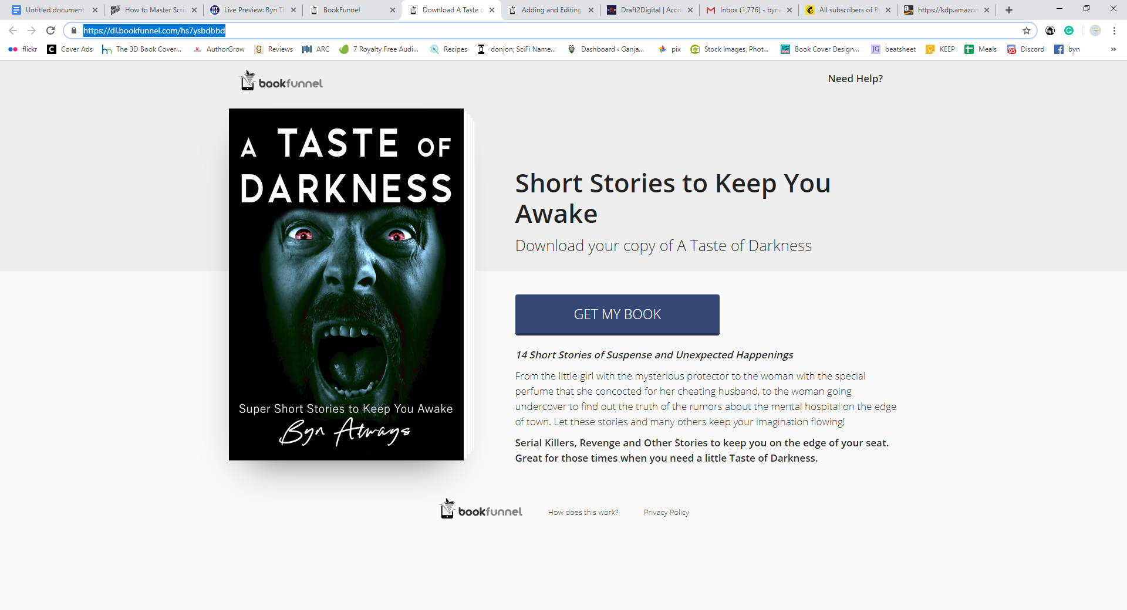Screen dimensions: 1127x610
Task: Expand the hidden bookmarks overflow chevron
Action: 1113,49
